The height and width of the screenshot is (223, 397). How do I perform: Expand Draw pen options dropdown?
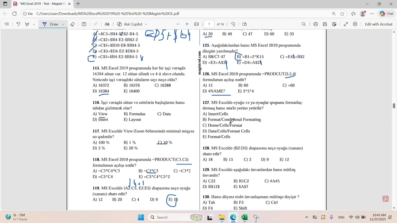click(63, 24)
